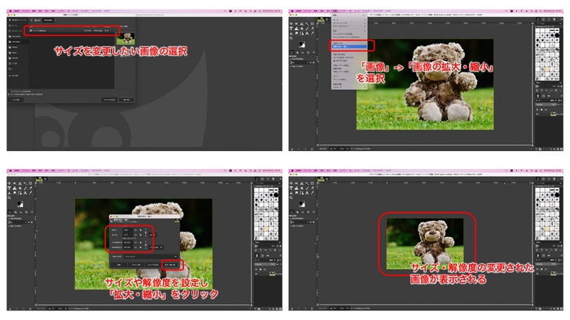The height and width of the screenshot is (320, 570).
Task: Click foreground/background color swatch in menu screenshot
Action: pos(302,45)
